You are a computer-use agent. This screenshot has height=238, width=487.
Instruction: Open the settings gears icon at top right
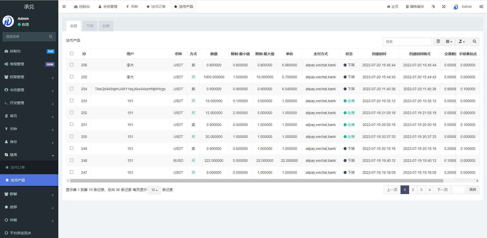pos(481,7)
